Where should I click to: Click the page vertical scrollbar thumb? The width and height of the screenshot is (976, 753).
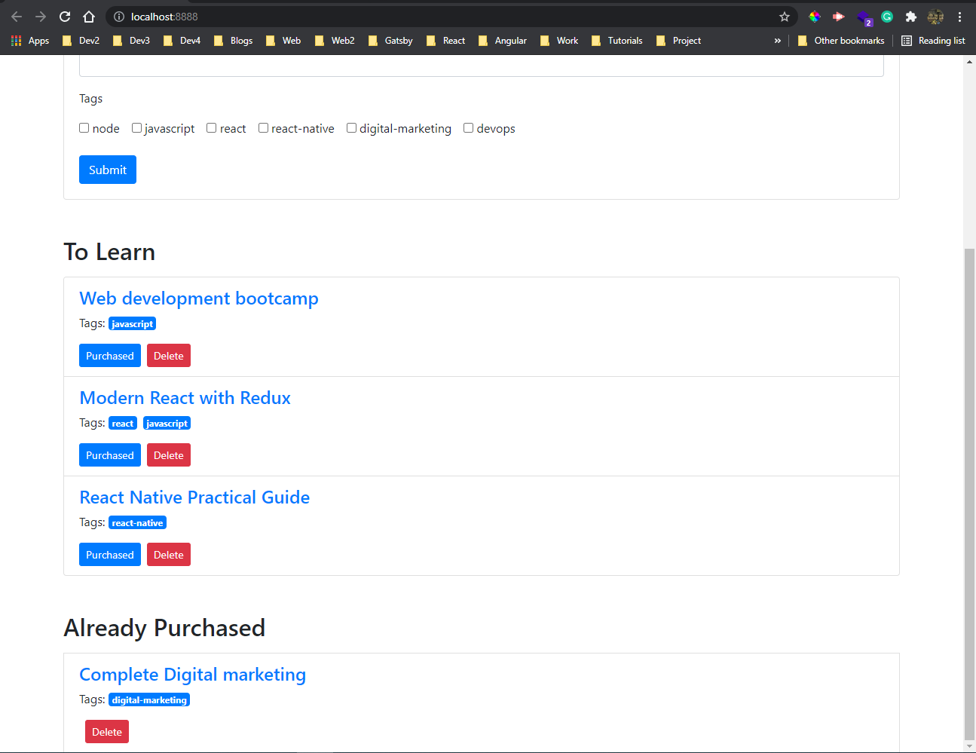click(970, 494)
